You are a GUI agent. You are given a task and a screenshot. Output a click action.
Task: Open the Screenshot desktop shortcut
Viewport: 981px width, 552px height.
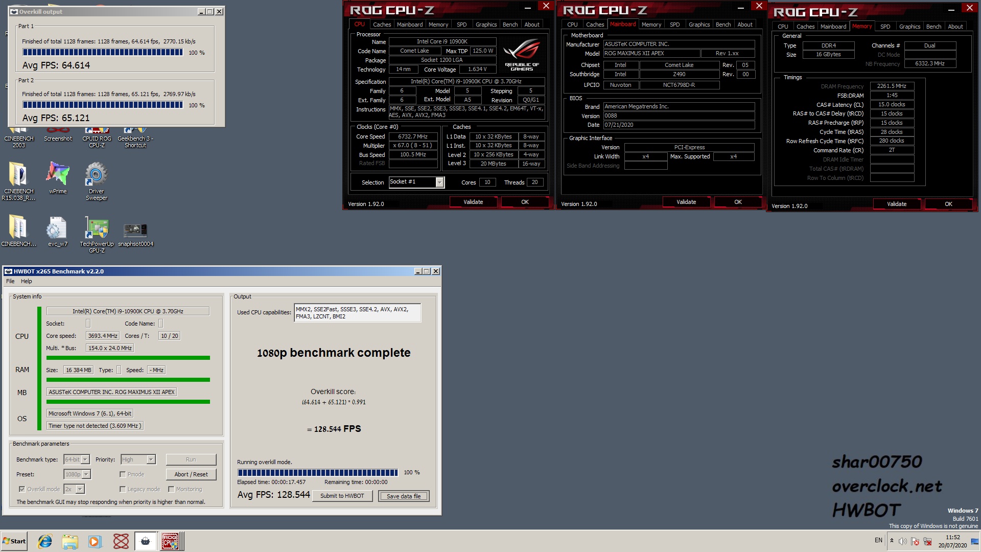(58, 135)
